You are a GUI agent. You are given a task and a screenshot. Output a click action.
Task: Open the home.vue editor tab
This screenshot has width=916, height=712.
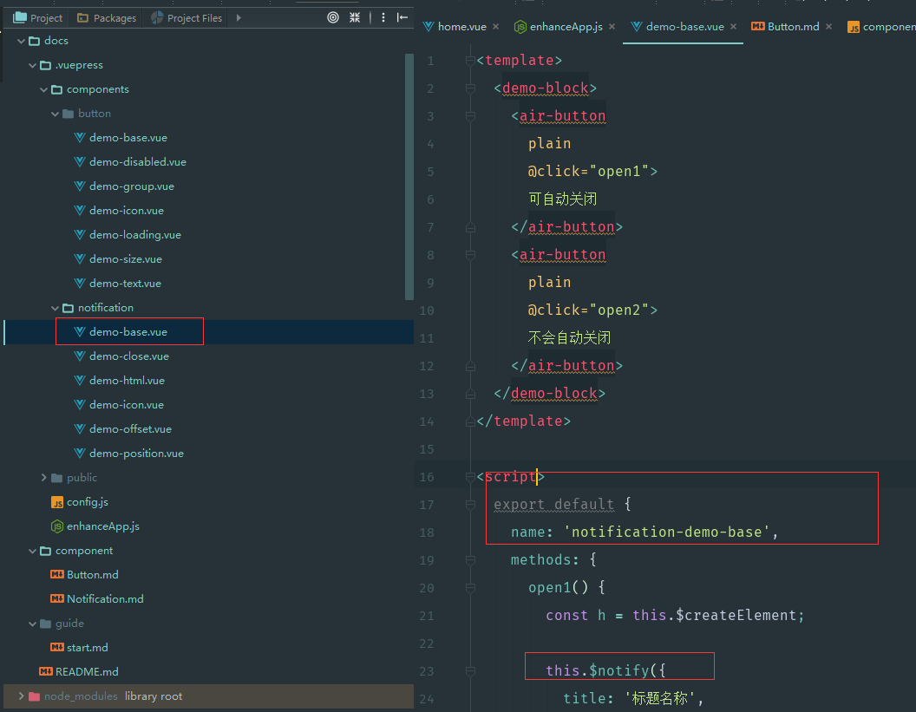coord(461,27)
